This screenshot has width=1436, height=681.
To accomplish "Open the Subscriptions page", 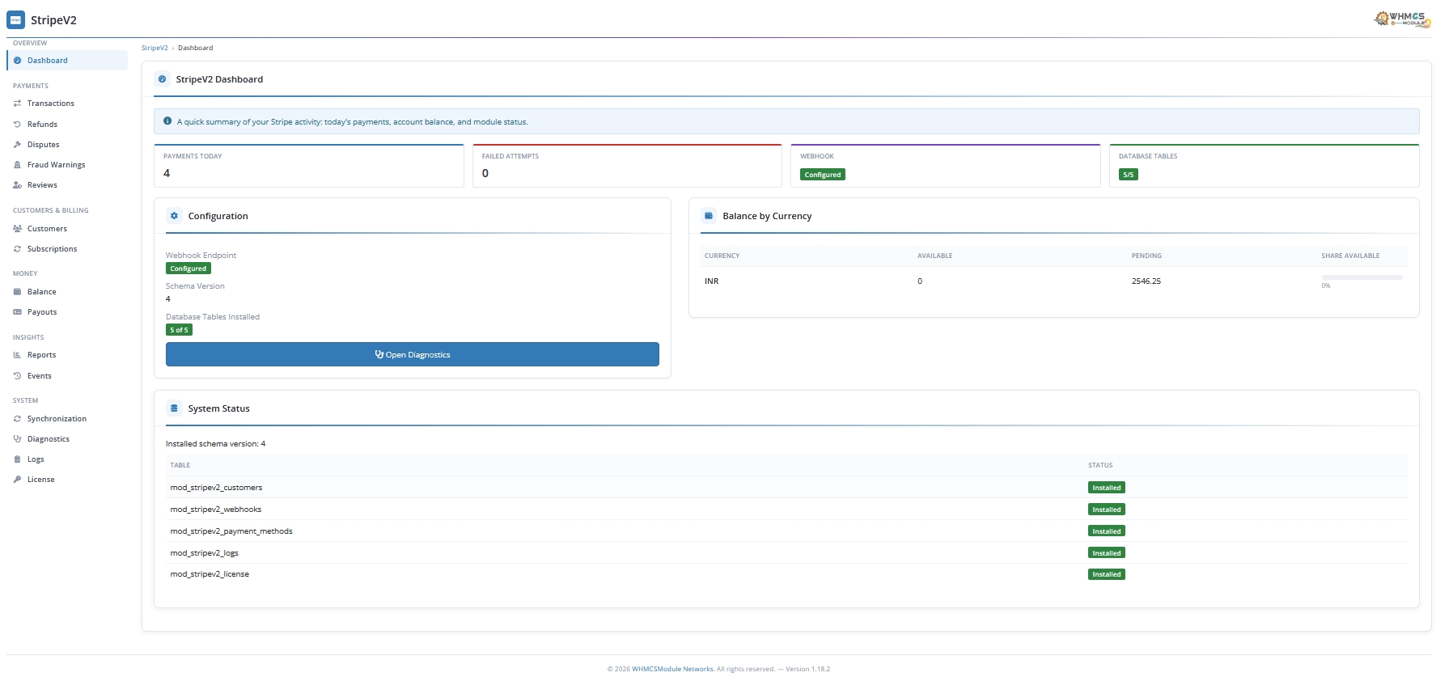I will (x=67, y=249).
